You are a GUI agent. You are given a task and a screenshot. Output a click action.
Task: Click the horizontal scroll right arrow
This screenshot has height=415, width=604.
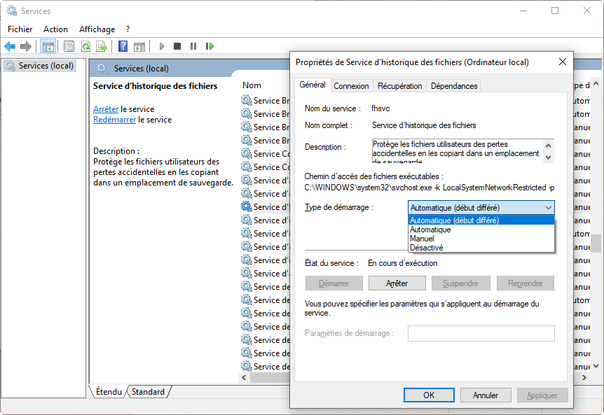click(x=584, y=378)
